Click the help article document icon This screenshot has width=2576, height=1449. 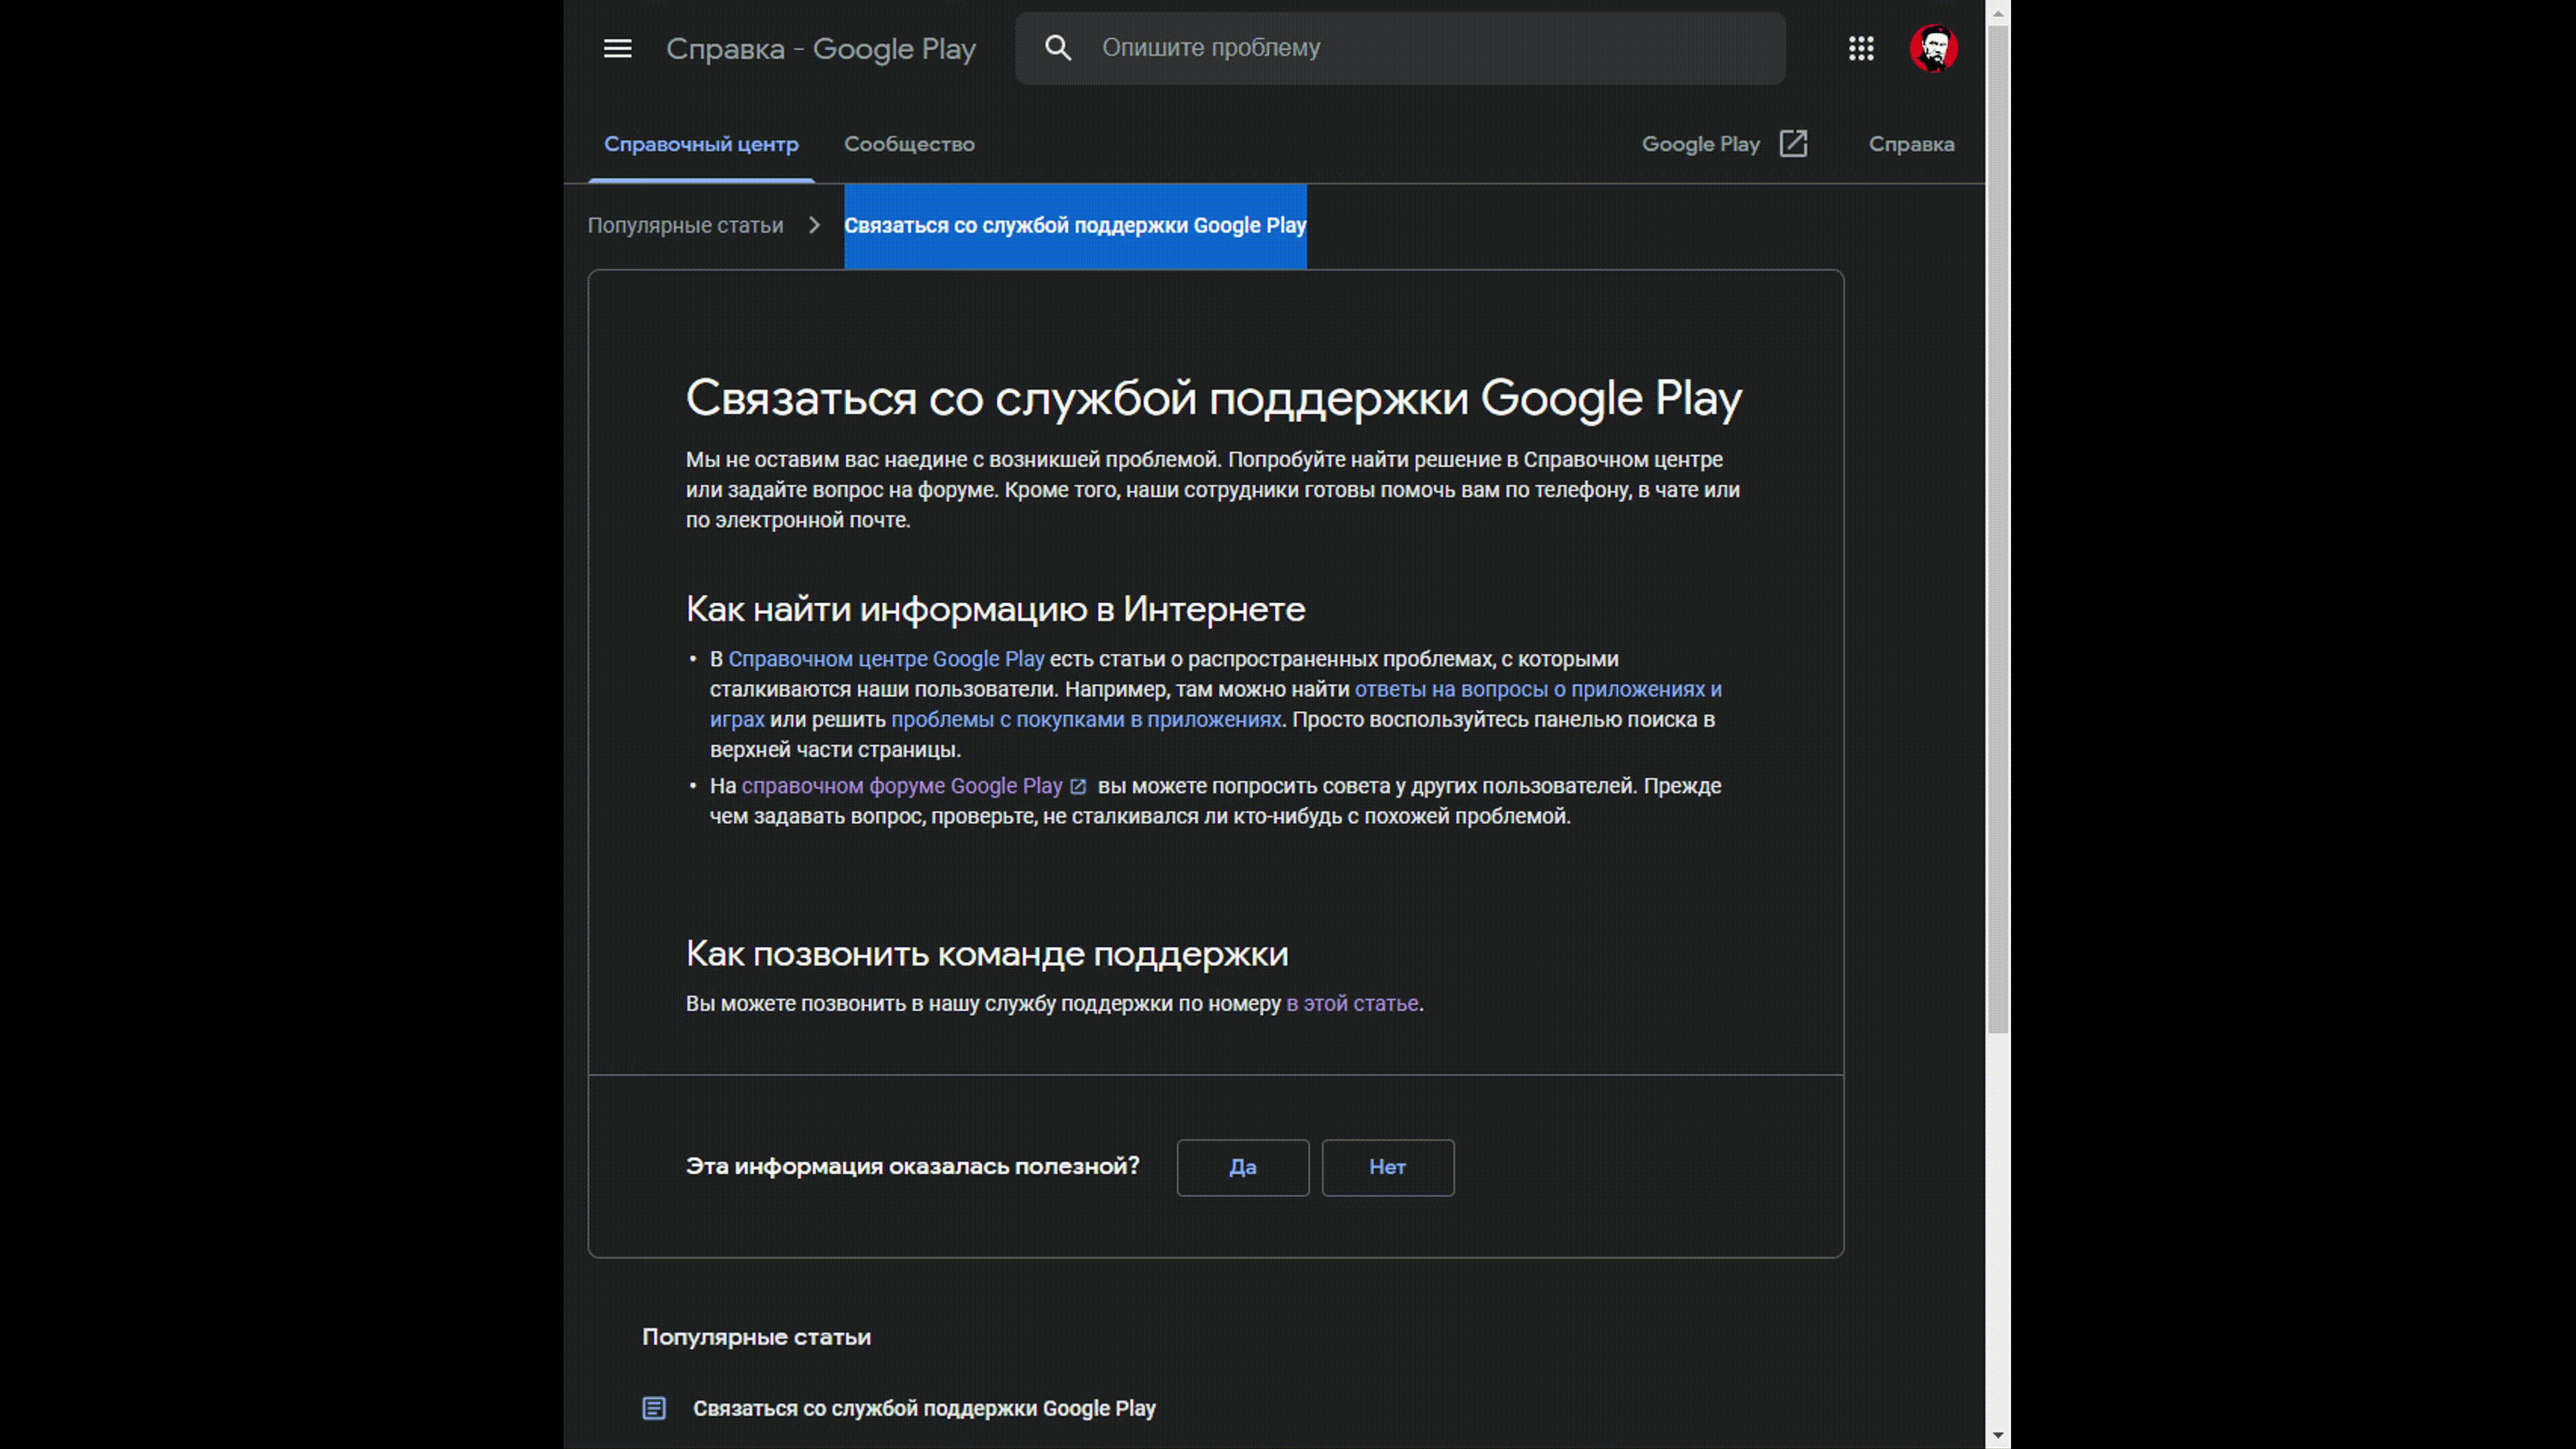(x=655, y=1407)
